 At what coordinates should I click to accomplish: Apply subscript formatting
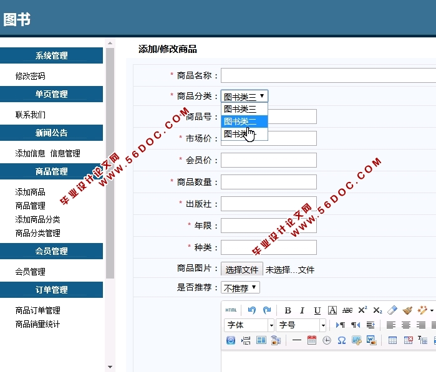tap(377, 310)
